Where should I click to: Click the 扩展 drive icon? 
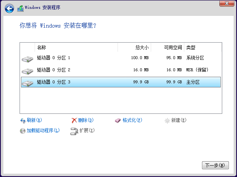[74, 131]
